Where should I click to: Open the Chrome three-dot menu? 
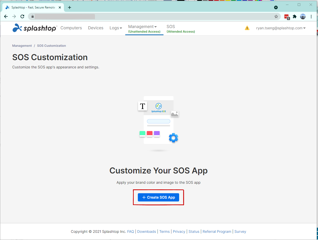[311, 16]
